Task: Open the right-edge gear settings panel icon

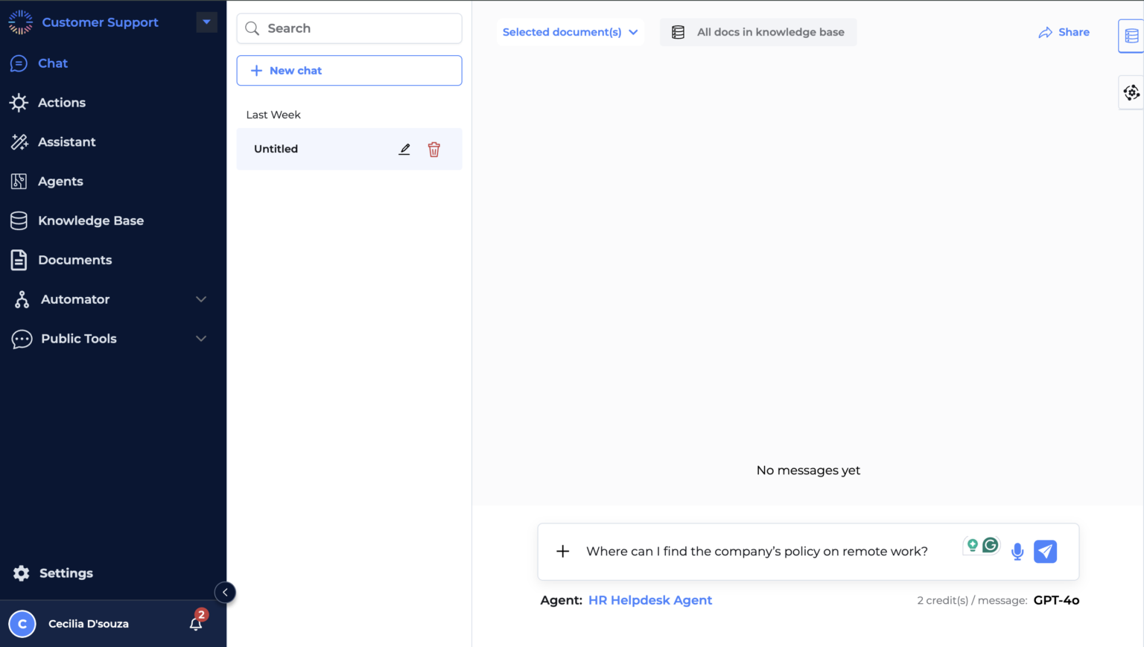Action: click(1131, 92)
